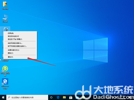Screen dimensions: 134x100
Task: Open Cortana circle button on taskbar
Action: point(51,97)
